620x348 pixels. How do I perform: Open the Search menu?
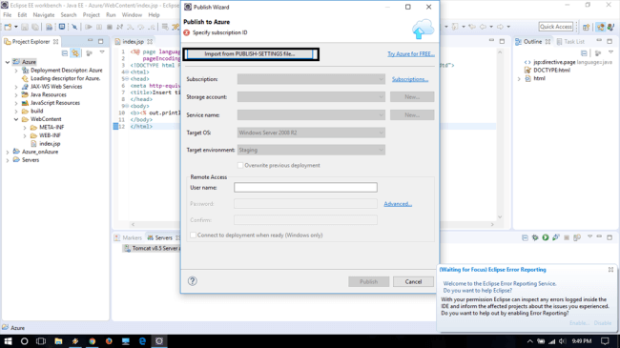coord(69,15)
